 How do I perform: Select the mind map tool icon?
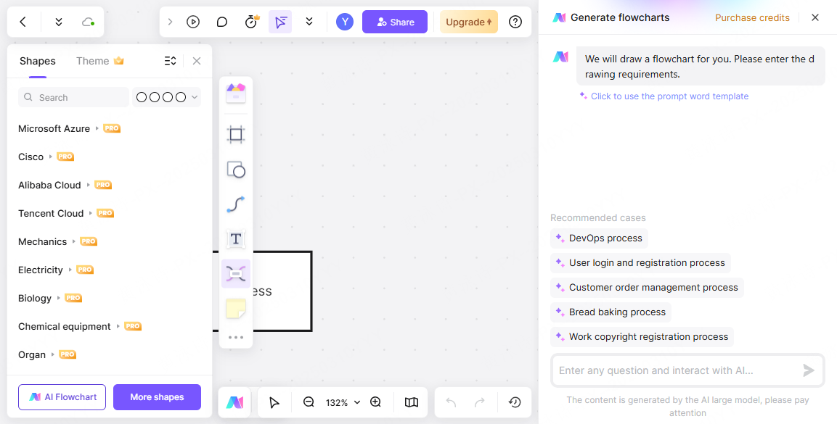coord(235,273)
